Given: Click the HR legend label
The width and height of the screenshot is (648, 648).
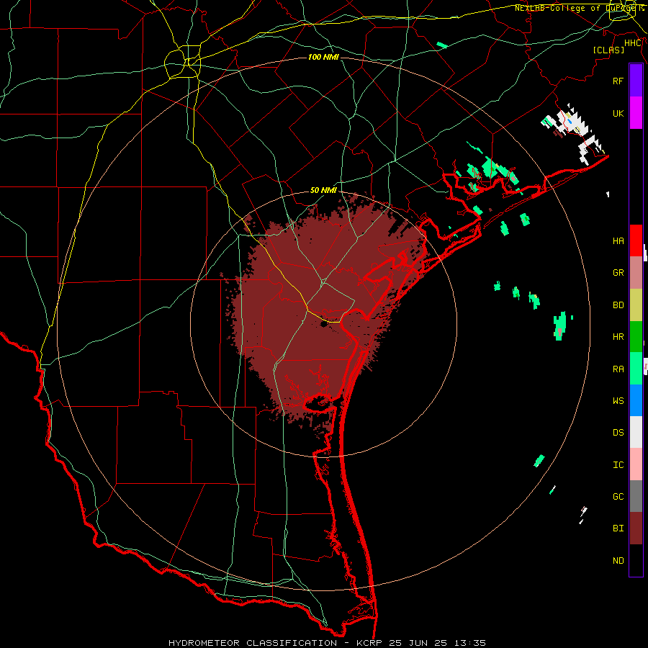Looking at the screenshot, I should click(618, 337).
